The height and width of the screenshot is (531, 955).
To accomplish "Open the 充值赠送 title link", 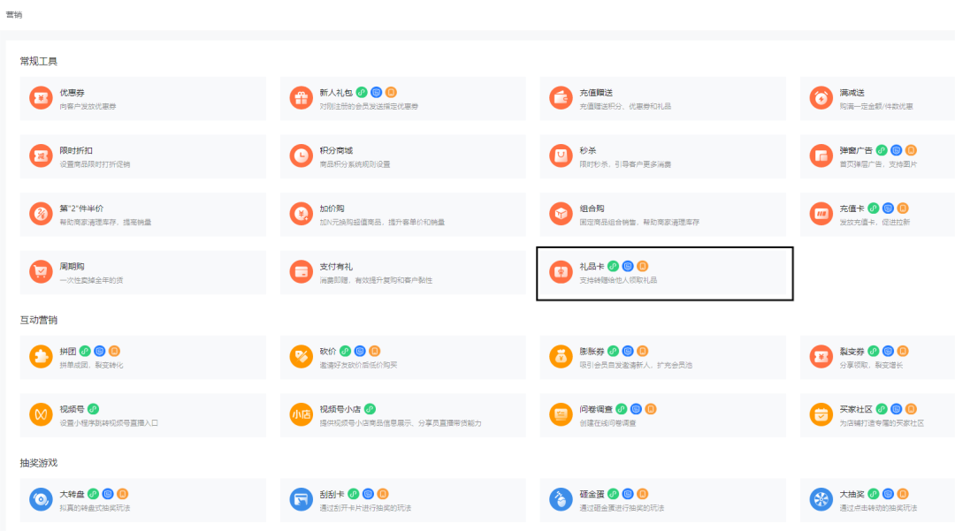I will tap(596, 93).
